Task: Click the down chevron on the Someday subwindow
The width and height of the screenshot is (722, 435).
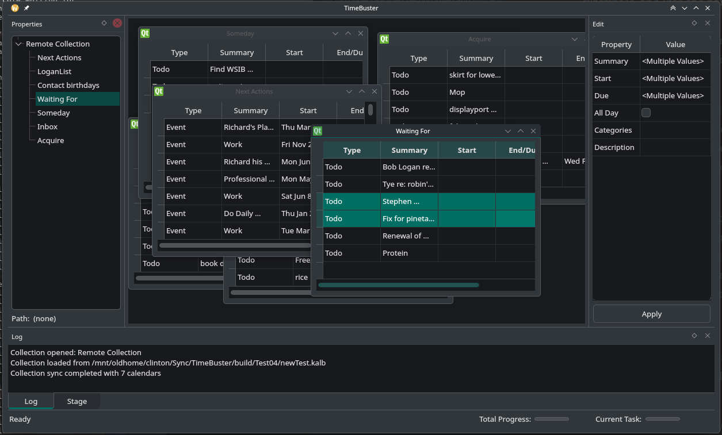Action: click(335, 33)
